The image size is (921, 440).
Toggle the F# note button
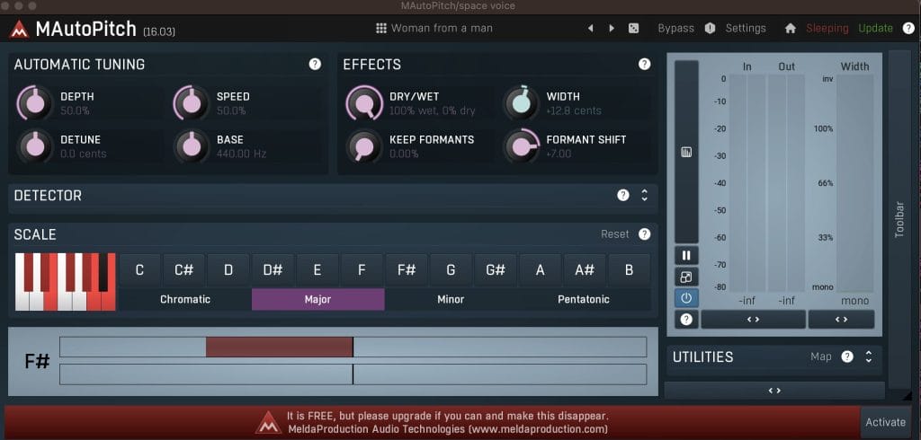pos(407,270)
